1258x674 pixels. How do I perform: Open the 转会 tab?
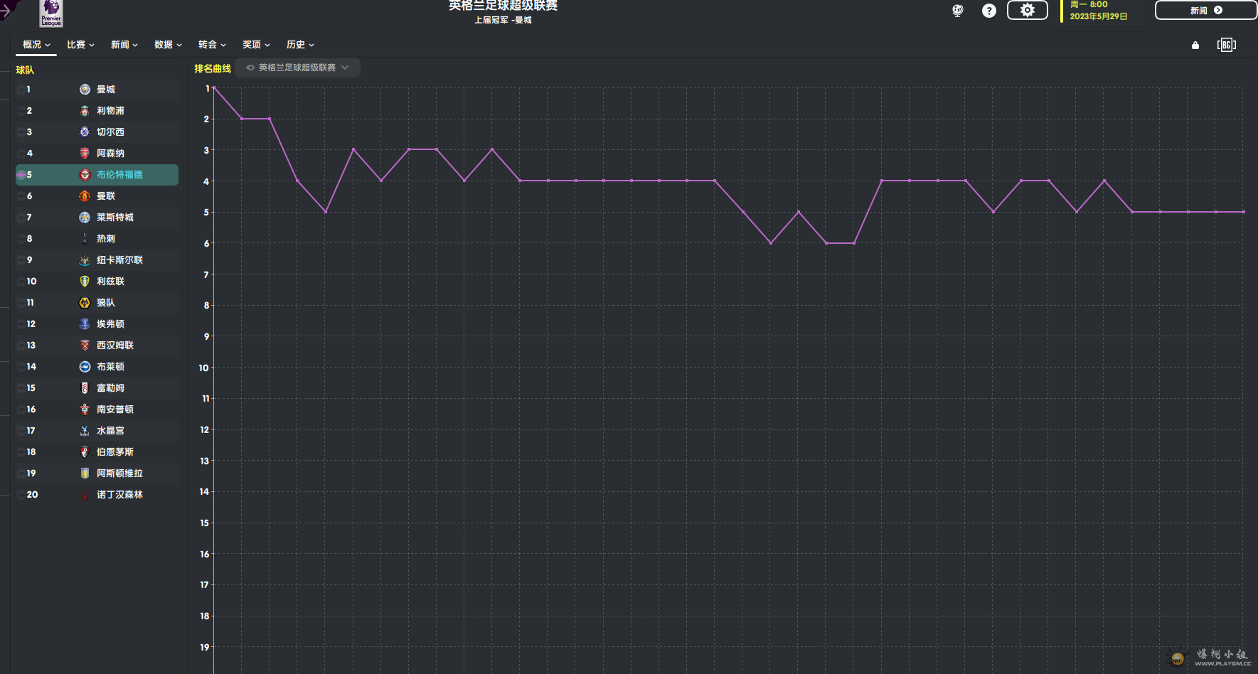[211, 45]
